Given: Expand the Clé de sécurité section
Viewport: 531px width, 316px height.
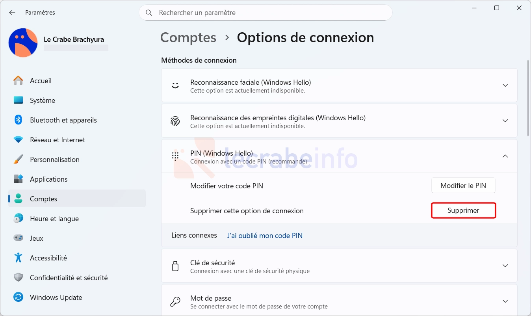Looking at the screenshot, I should [505, 266].
